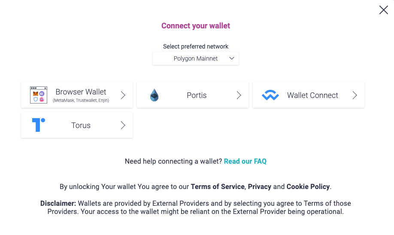The height and width of the screenshot is (235, 394).
Task: Click arrow chevron on Wallet Connect card
Action: click(355, 95)
